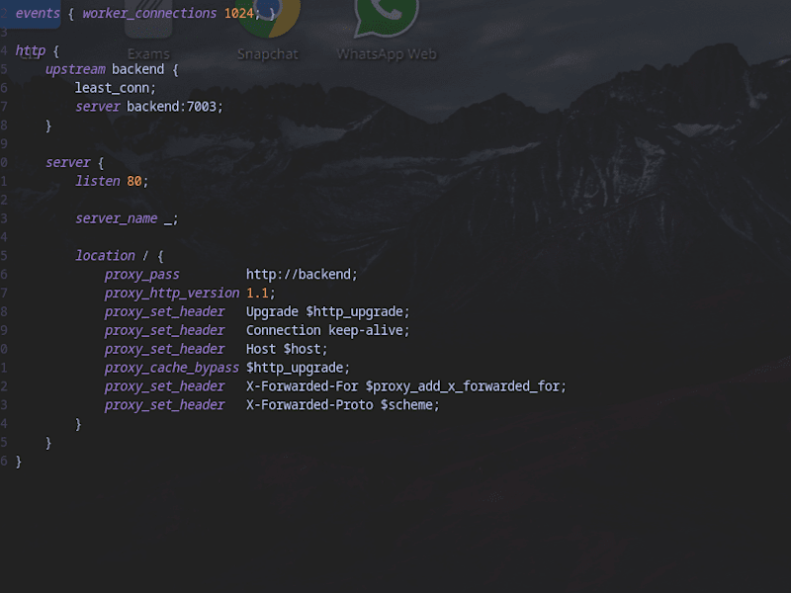Click the value '1024' in events block
Viewport: 791px width, 593px height.
tap(238, 14)
